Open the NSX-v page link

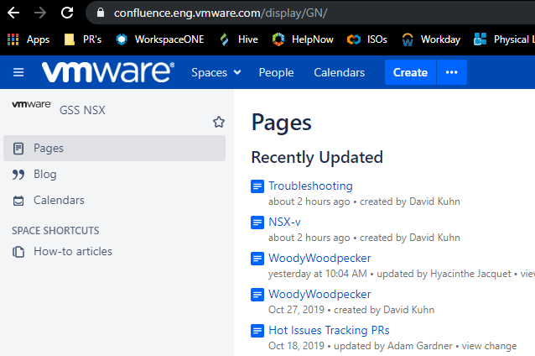(x=284, y=222)
